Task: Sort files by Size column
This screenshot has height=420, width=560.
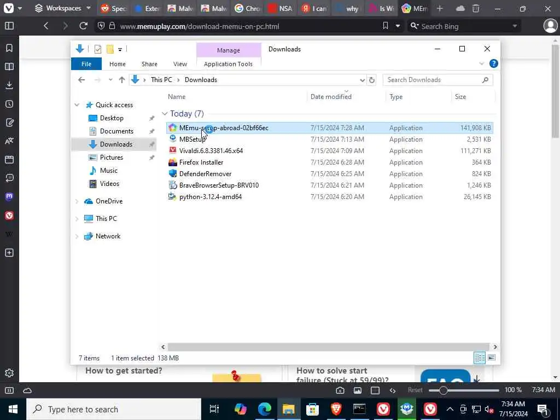Action: point(460,96)
